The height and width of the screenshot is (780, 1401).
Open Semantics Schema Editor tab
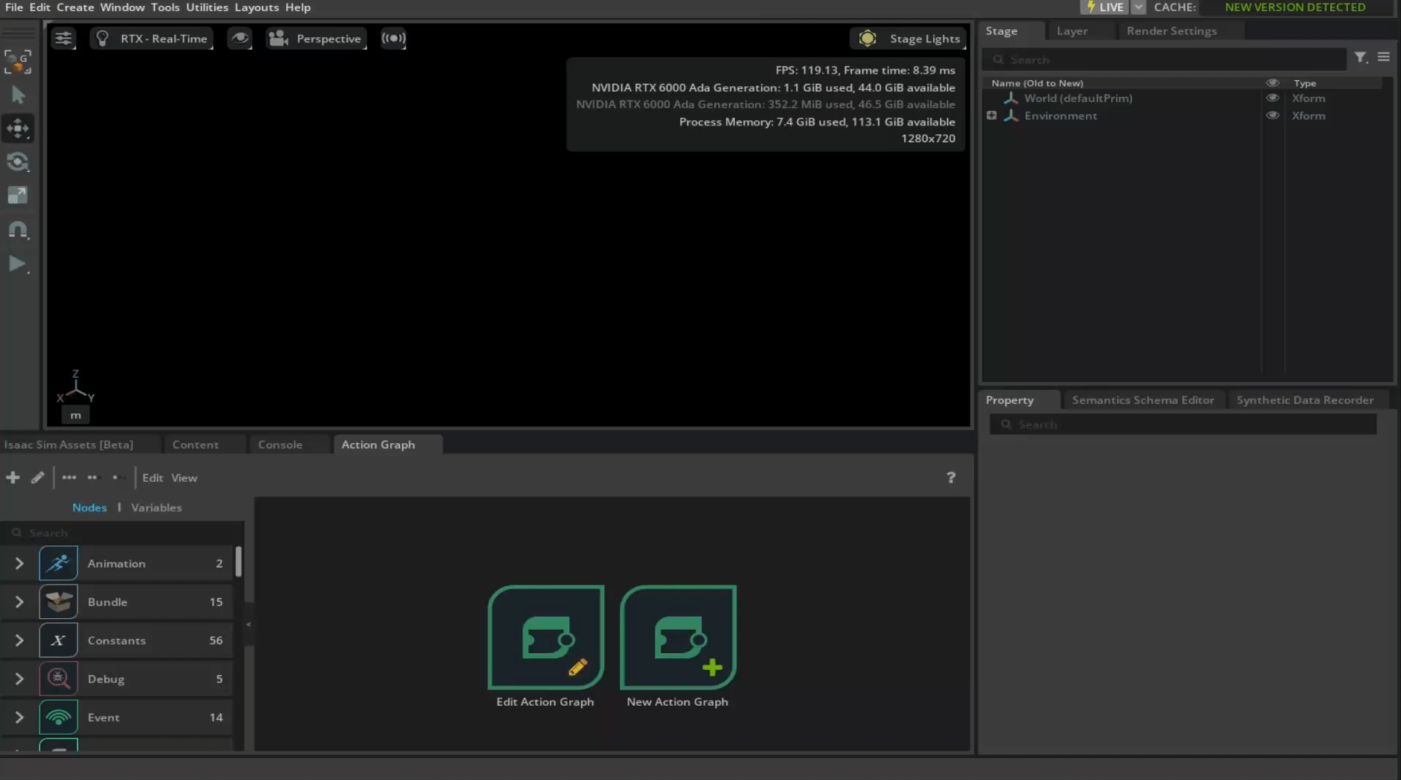pos(1143,400)
